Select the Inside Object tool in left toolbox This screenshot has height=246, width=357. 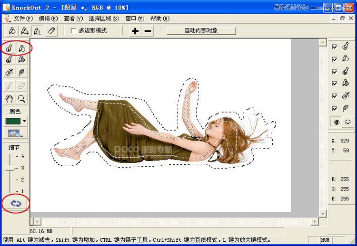click(9, 48)
